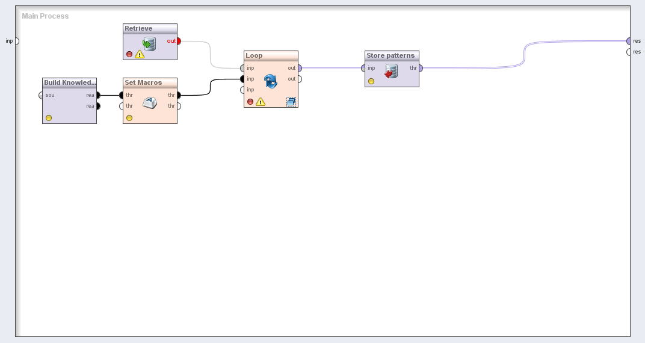
Task: Click the Loop operator circular arrows icon
Action: (x=271, y=81)
